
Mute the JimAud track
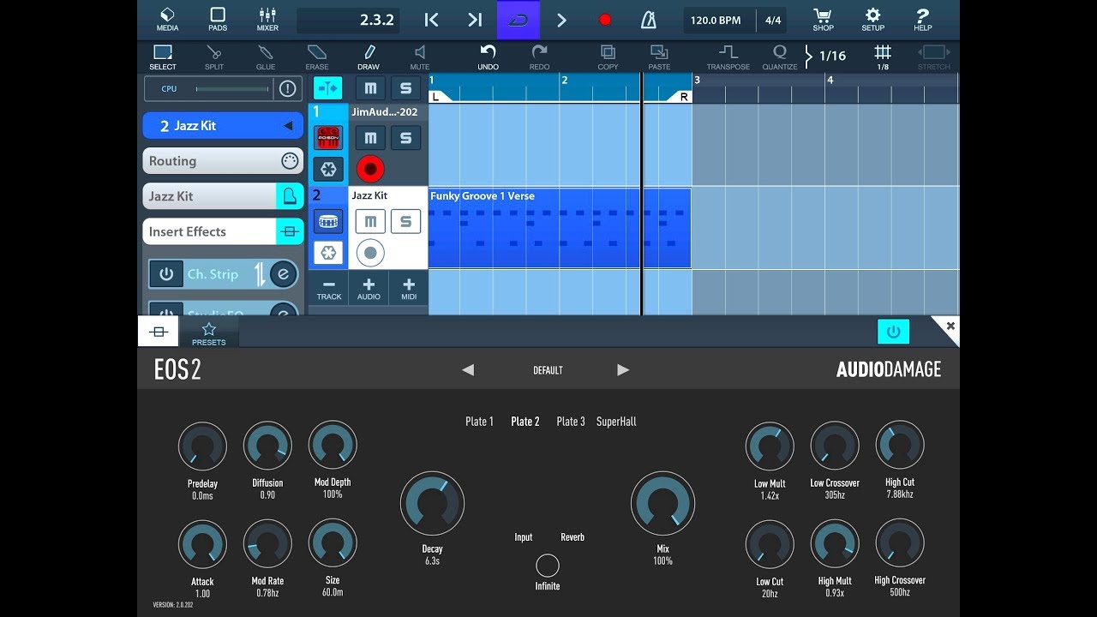click(x=370, y=137)
